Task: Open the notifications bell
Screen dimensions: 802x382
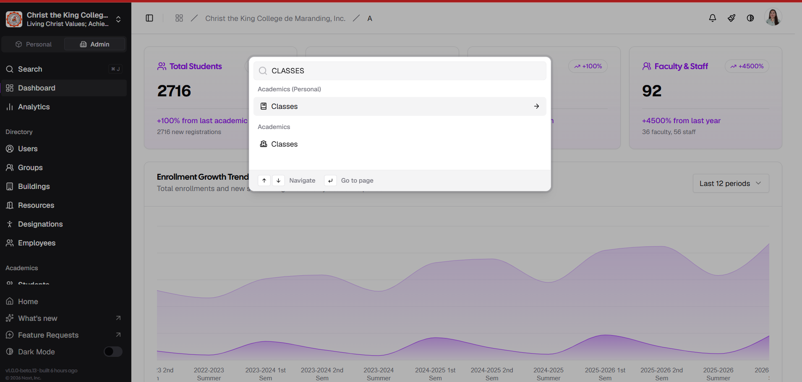Action: click(713, 18)
